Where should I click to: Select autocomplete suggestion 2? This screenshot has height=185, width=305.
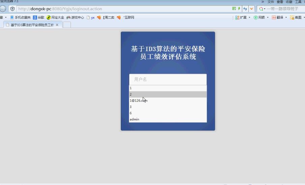168,94
